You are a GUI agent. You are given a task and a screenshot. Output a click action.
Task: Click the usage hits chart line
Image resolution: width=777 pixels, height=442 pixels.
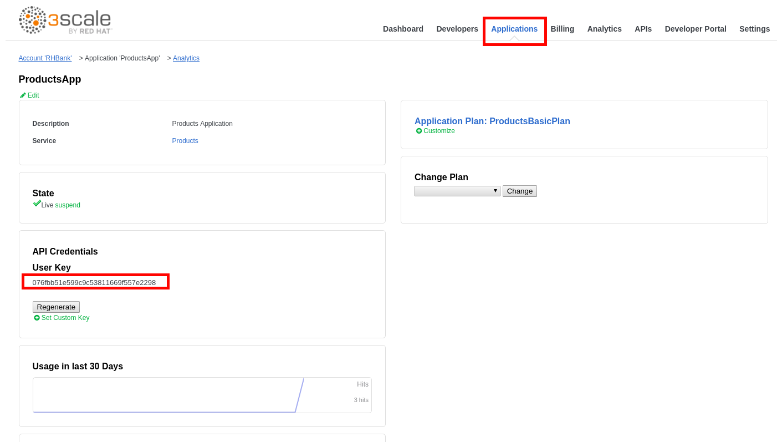(x=299, y=395)
